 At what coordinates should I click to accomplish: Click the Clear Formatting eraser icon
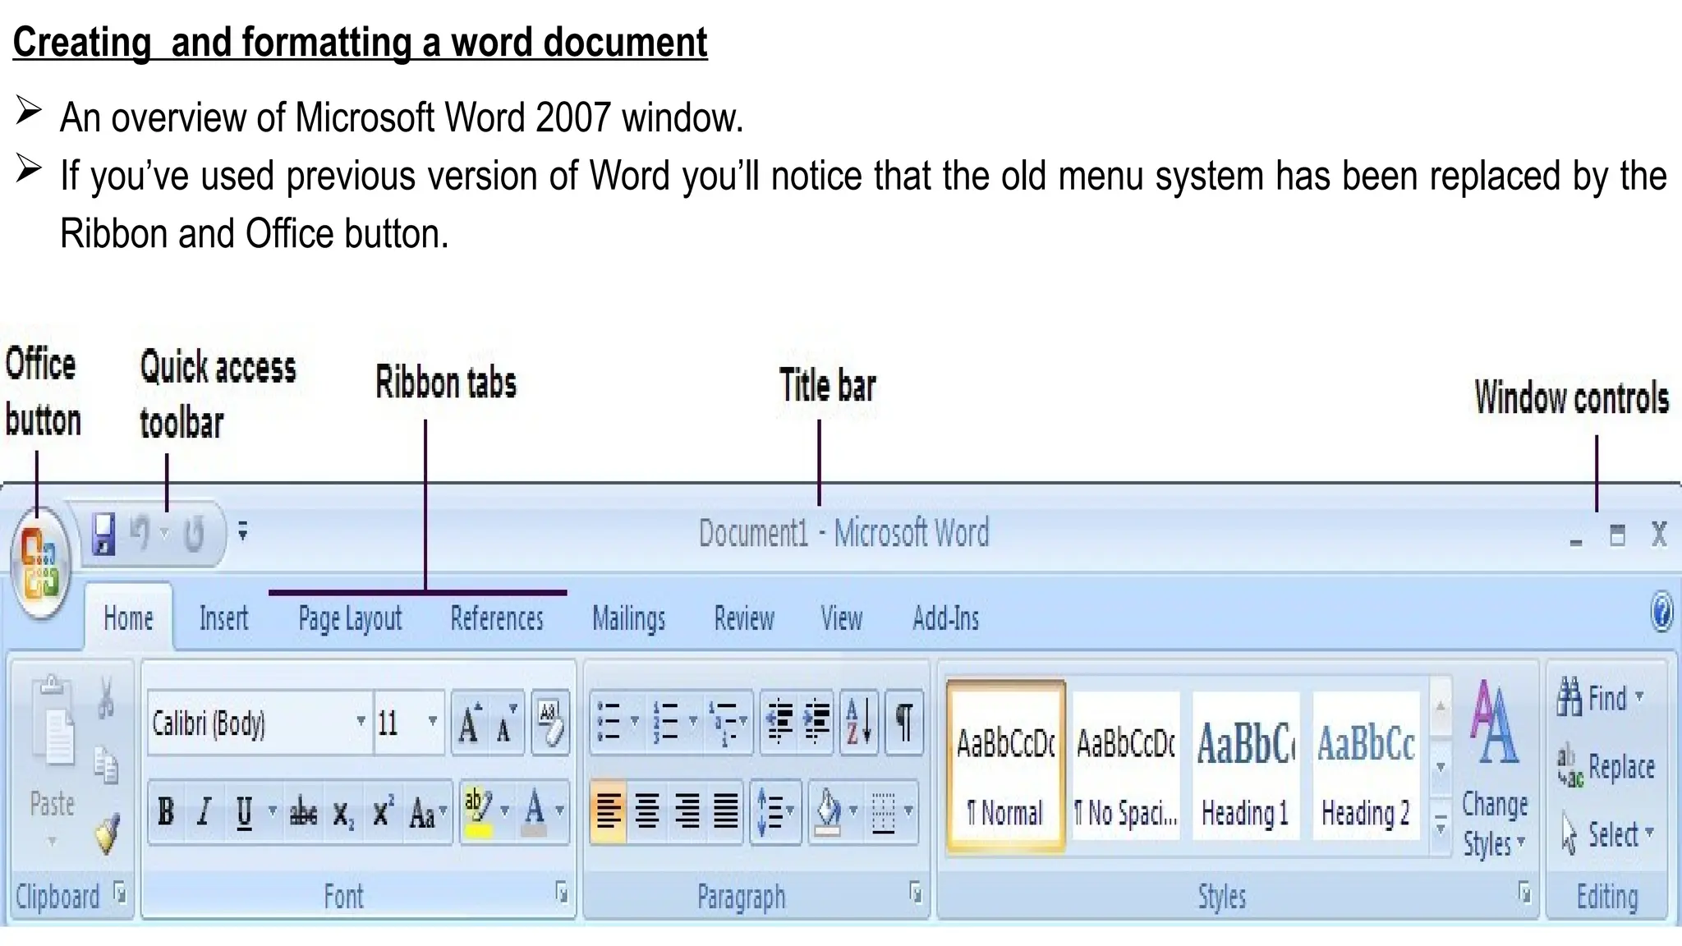pyautogui.click(x=550, y=723)
